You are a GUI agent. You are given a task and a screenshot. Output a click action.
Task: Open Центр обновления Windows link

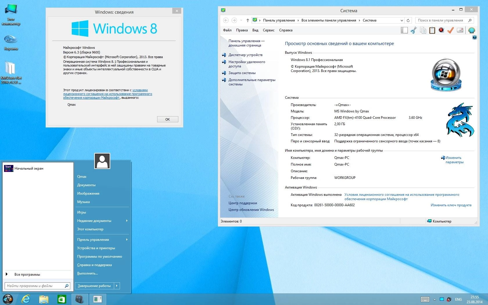[251, 210]
